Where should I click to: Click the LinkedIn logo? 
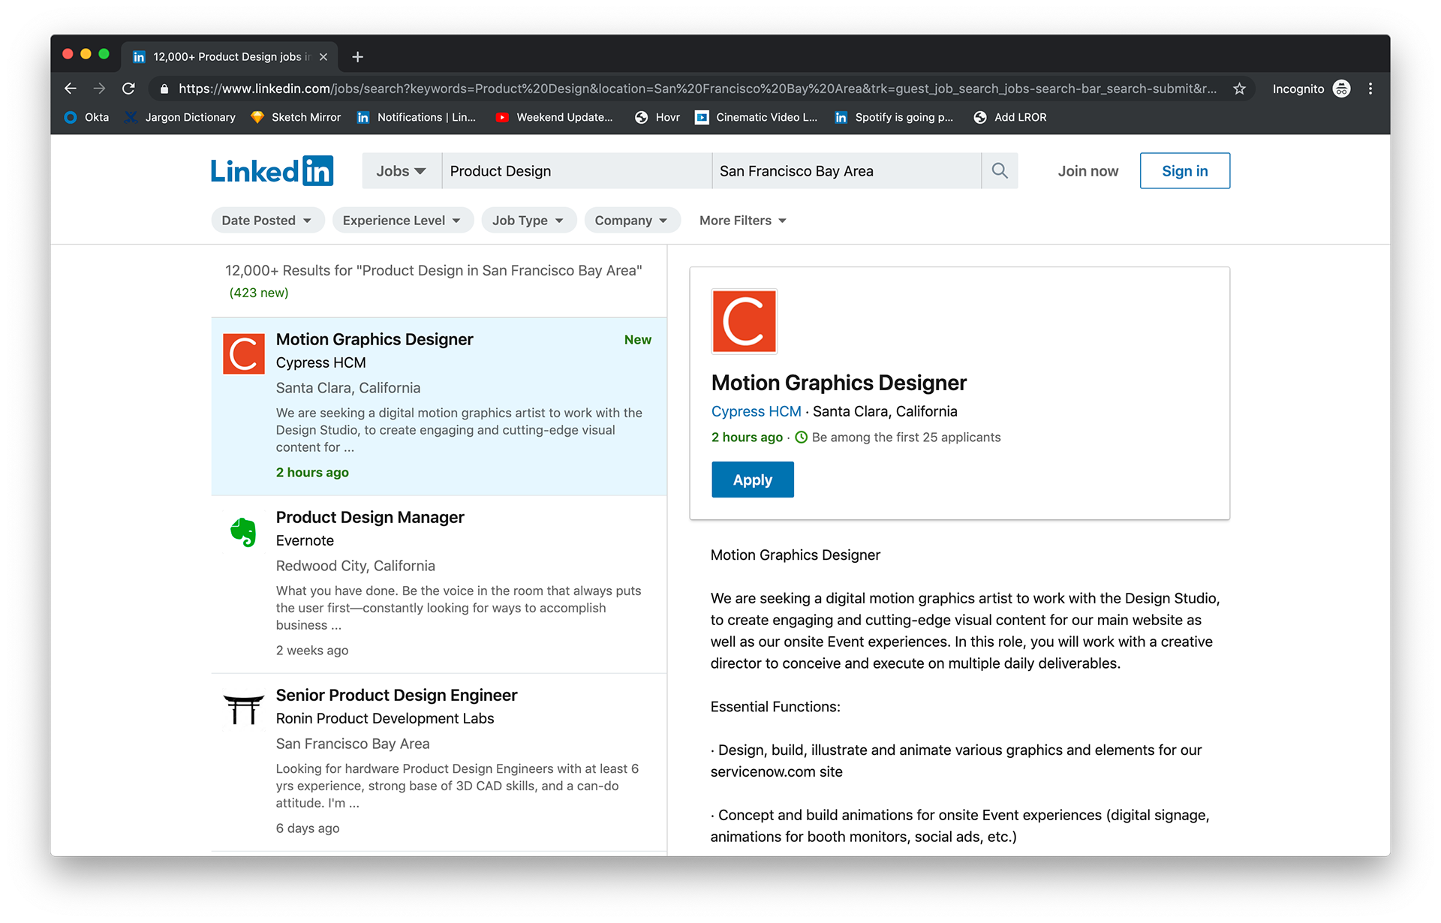click(x=272, y=171)
